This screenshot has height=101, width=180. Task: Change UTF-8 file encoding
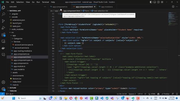pyautogui.click(x=140, y=94)
